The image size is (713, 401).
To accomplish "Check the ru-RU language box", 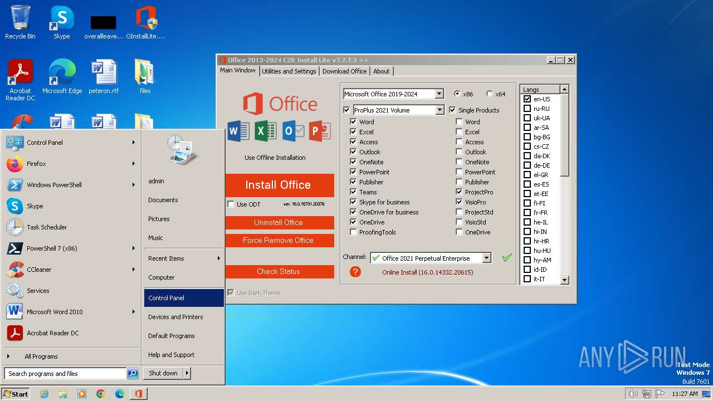I will pos(527,109).
